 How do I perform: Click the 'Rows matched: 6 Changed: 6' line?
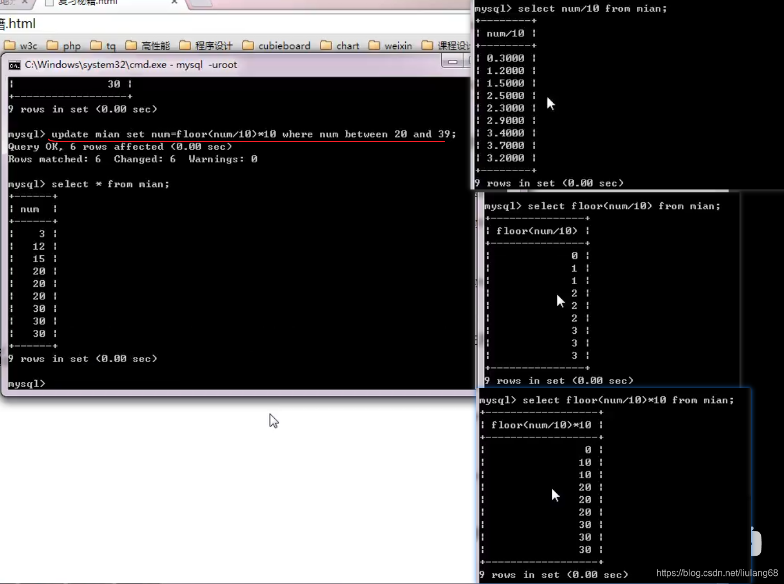[133, 159]
